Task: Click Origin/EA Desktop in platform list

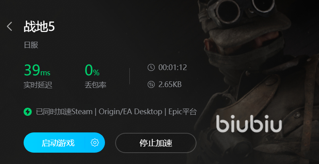Action: 130,112
